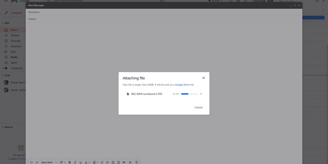Open the Google Drive link in the dialog
This screenshot has width=328, height=164.
pyautogui.click(x=182, y=85)
